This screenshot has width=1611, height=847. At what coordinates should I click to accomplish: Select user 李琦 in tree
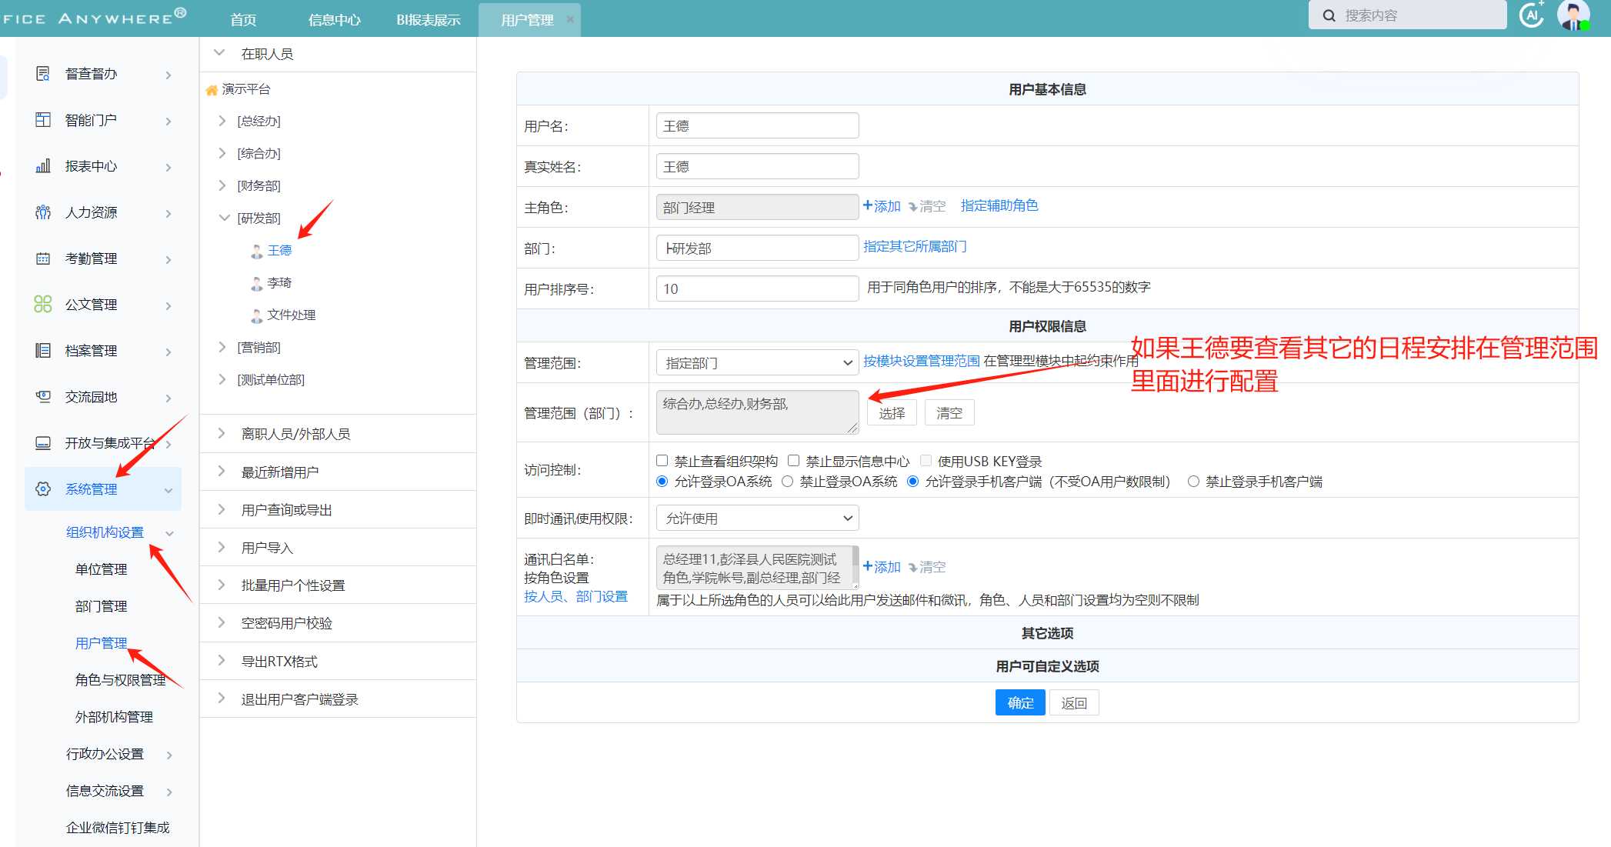[x=279, y=283]
